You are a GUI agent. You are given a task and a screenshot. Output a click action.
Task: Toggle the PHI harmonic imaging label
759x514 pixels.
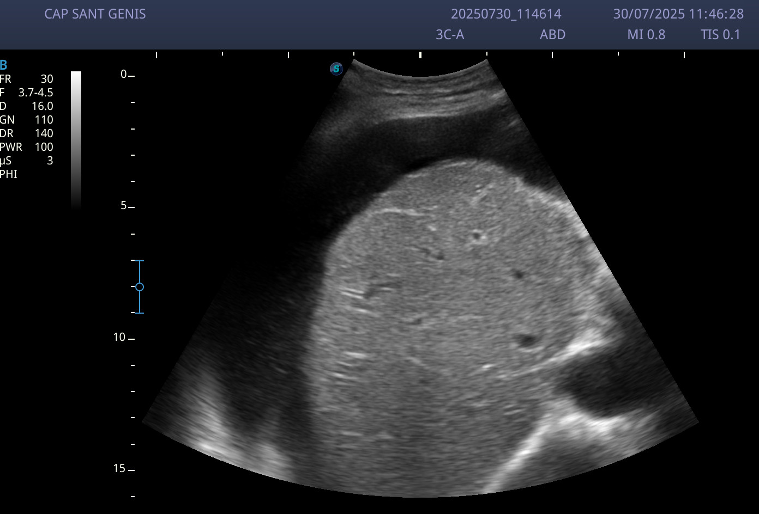9,174
